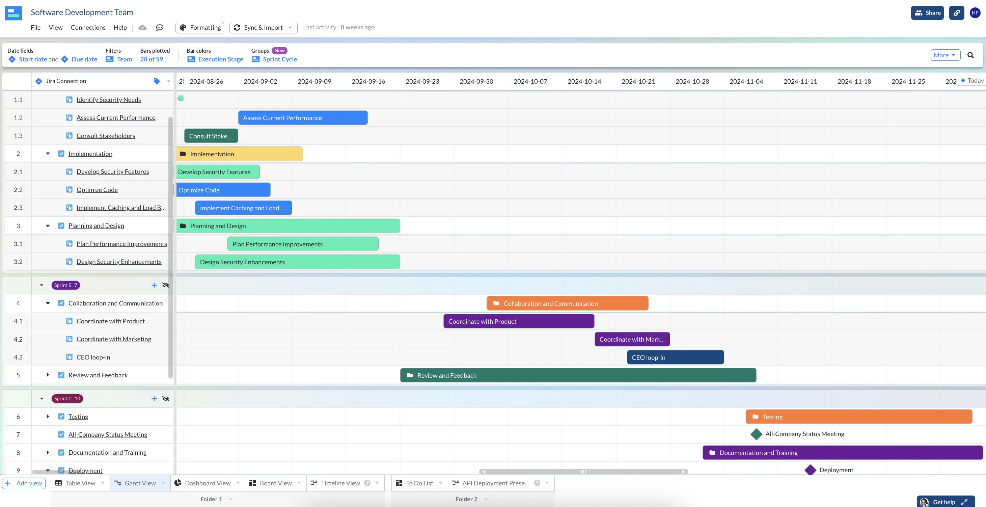986x507 pixels.
Task: Open Jira Connection column dropdown arrow
Action: coord(168,81)
